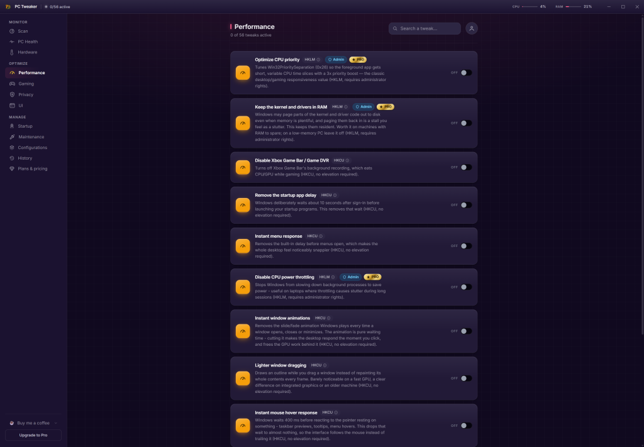Select Startup in the sidebar

[x=34, y=126]
